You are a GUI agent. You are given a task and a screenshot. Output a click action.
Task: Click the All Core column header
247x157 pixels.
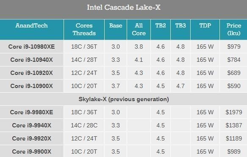click(x=139, y=30)
